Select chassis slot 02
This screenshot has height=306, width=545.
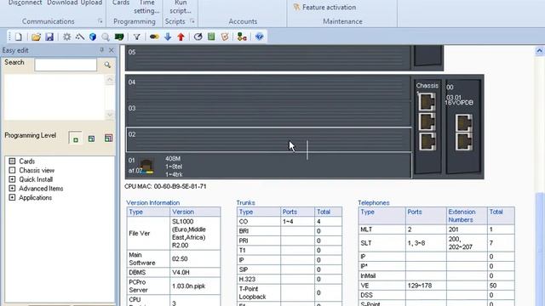[x=269, y=139]
